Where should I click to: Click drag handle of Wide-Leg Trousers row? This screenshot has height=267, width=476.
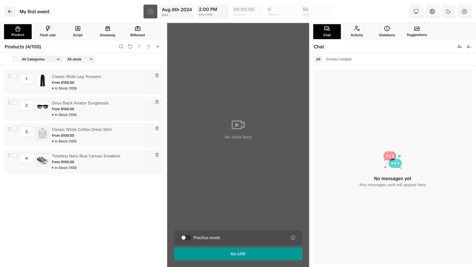pyautogui.click(x=9, y=76)
